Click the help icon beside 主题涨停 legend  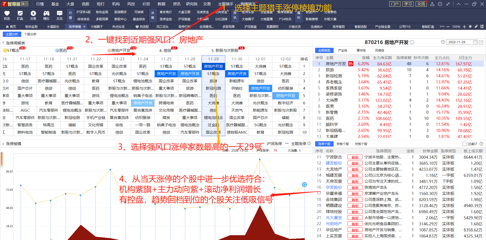click(309, 143)
